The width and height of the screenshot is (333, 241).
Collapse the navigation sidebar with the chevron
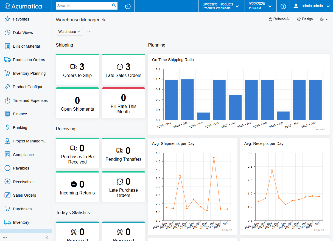coord(46,237)
